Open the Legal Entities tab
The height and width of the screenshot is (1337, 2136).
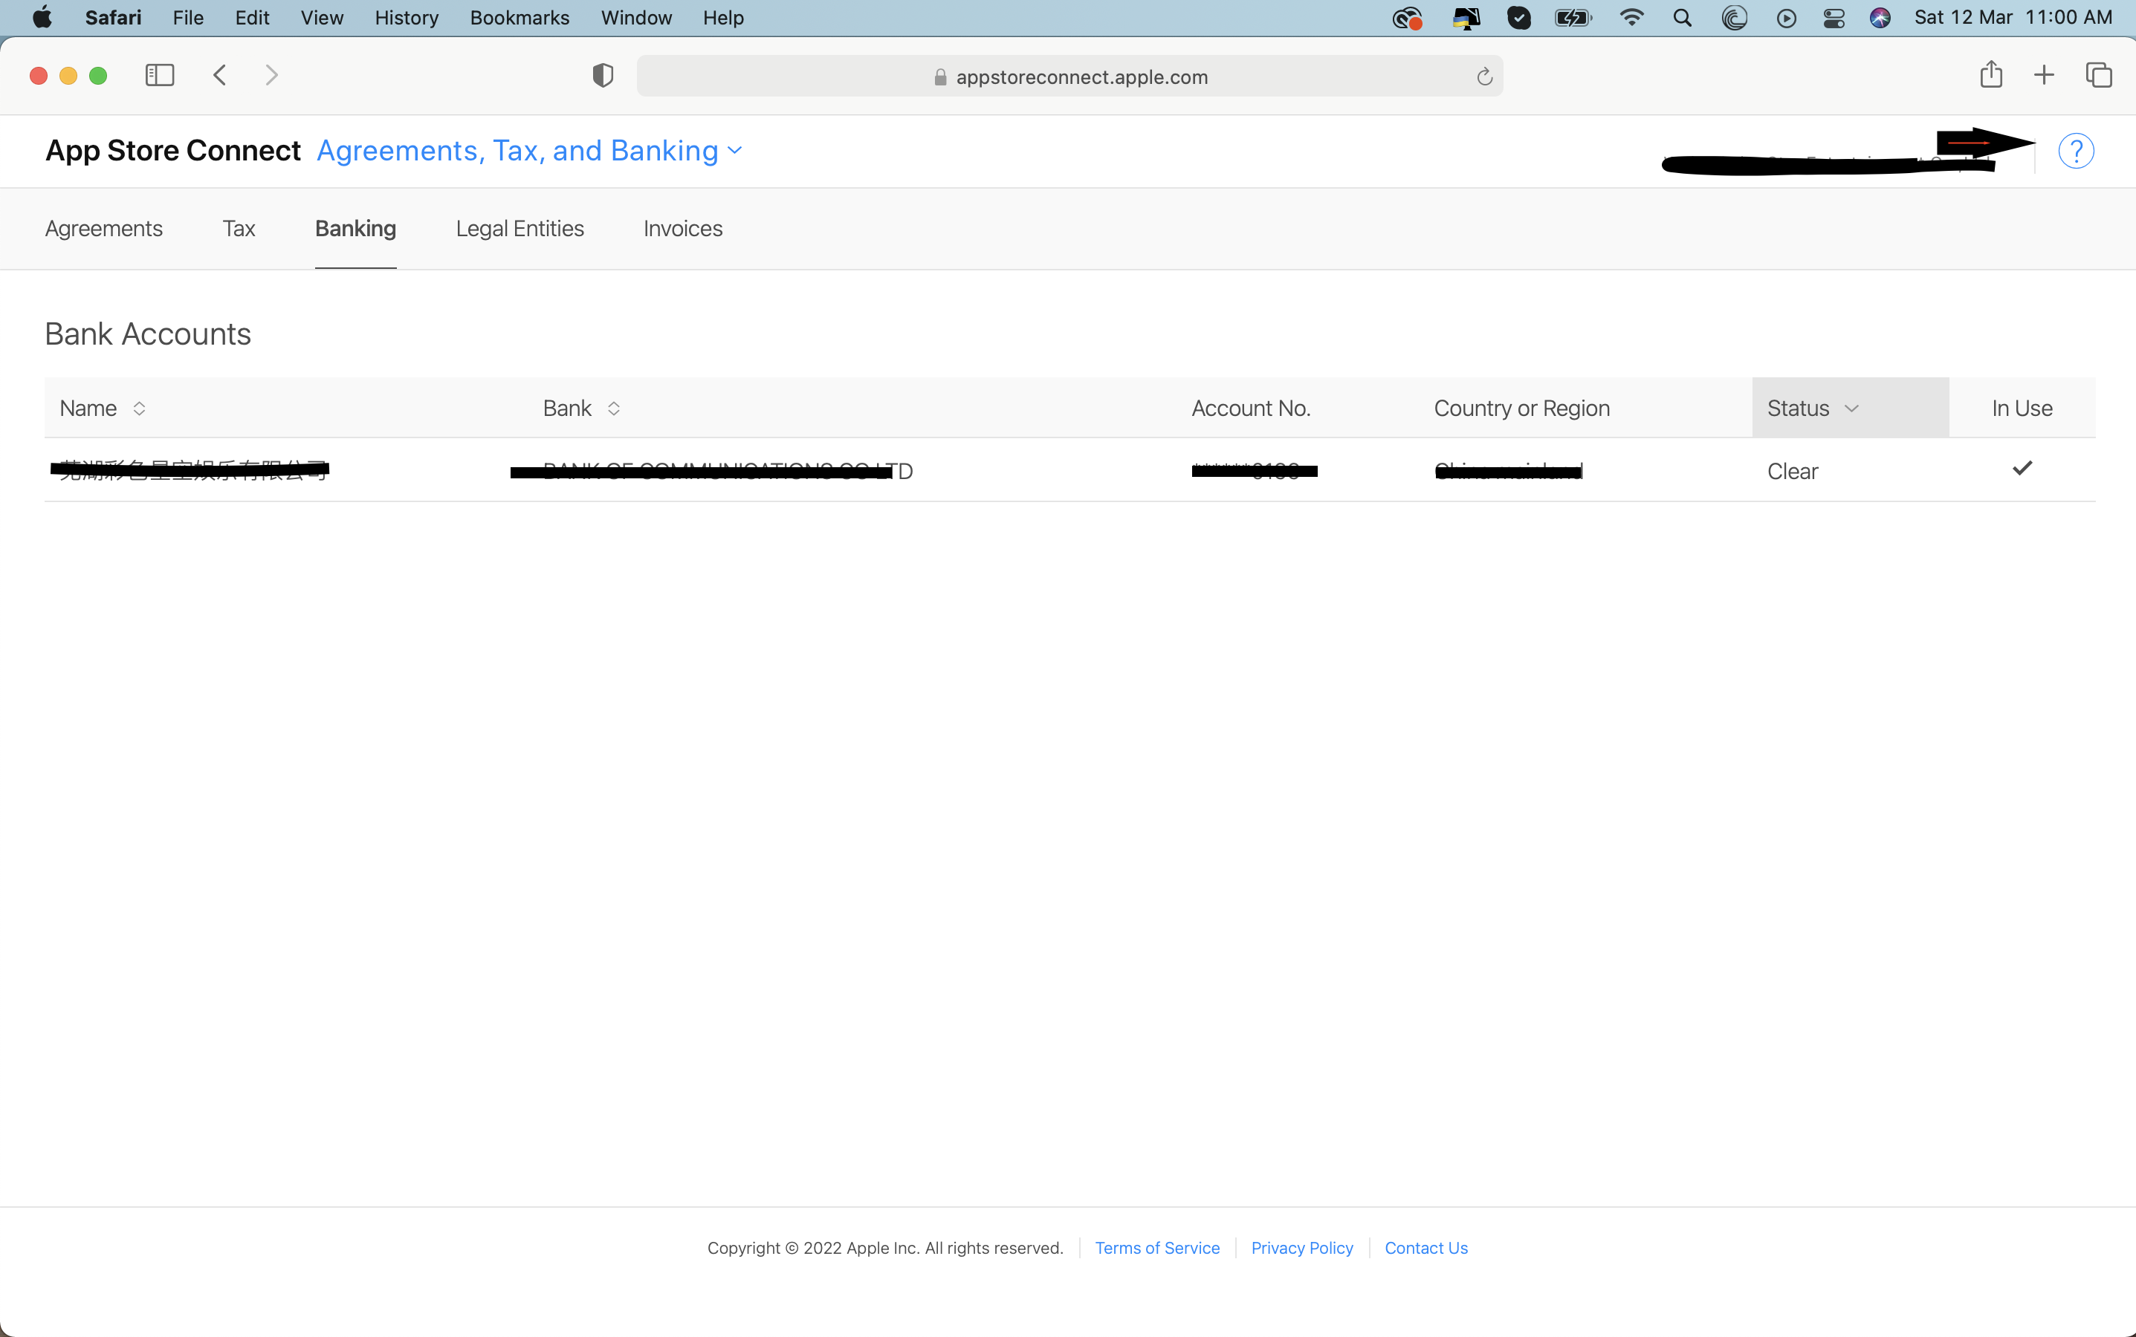point(520,229)
